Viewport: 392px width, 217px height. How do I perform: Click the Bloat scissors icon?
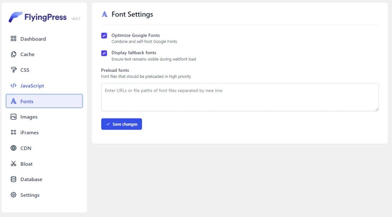coord(13,164)
